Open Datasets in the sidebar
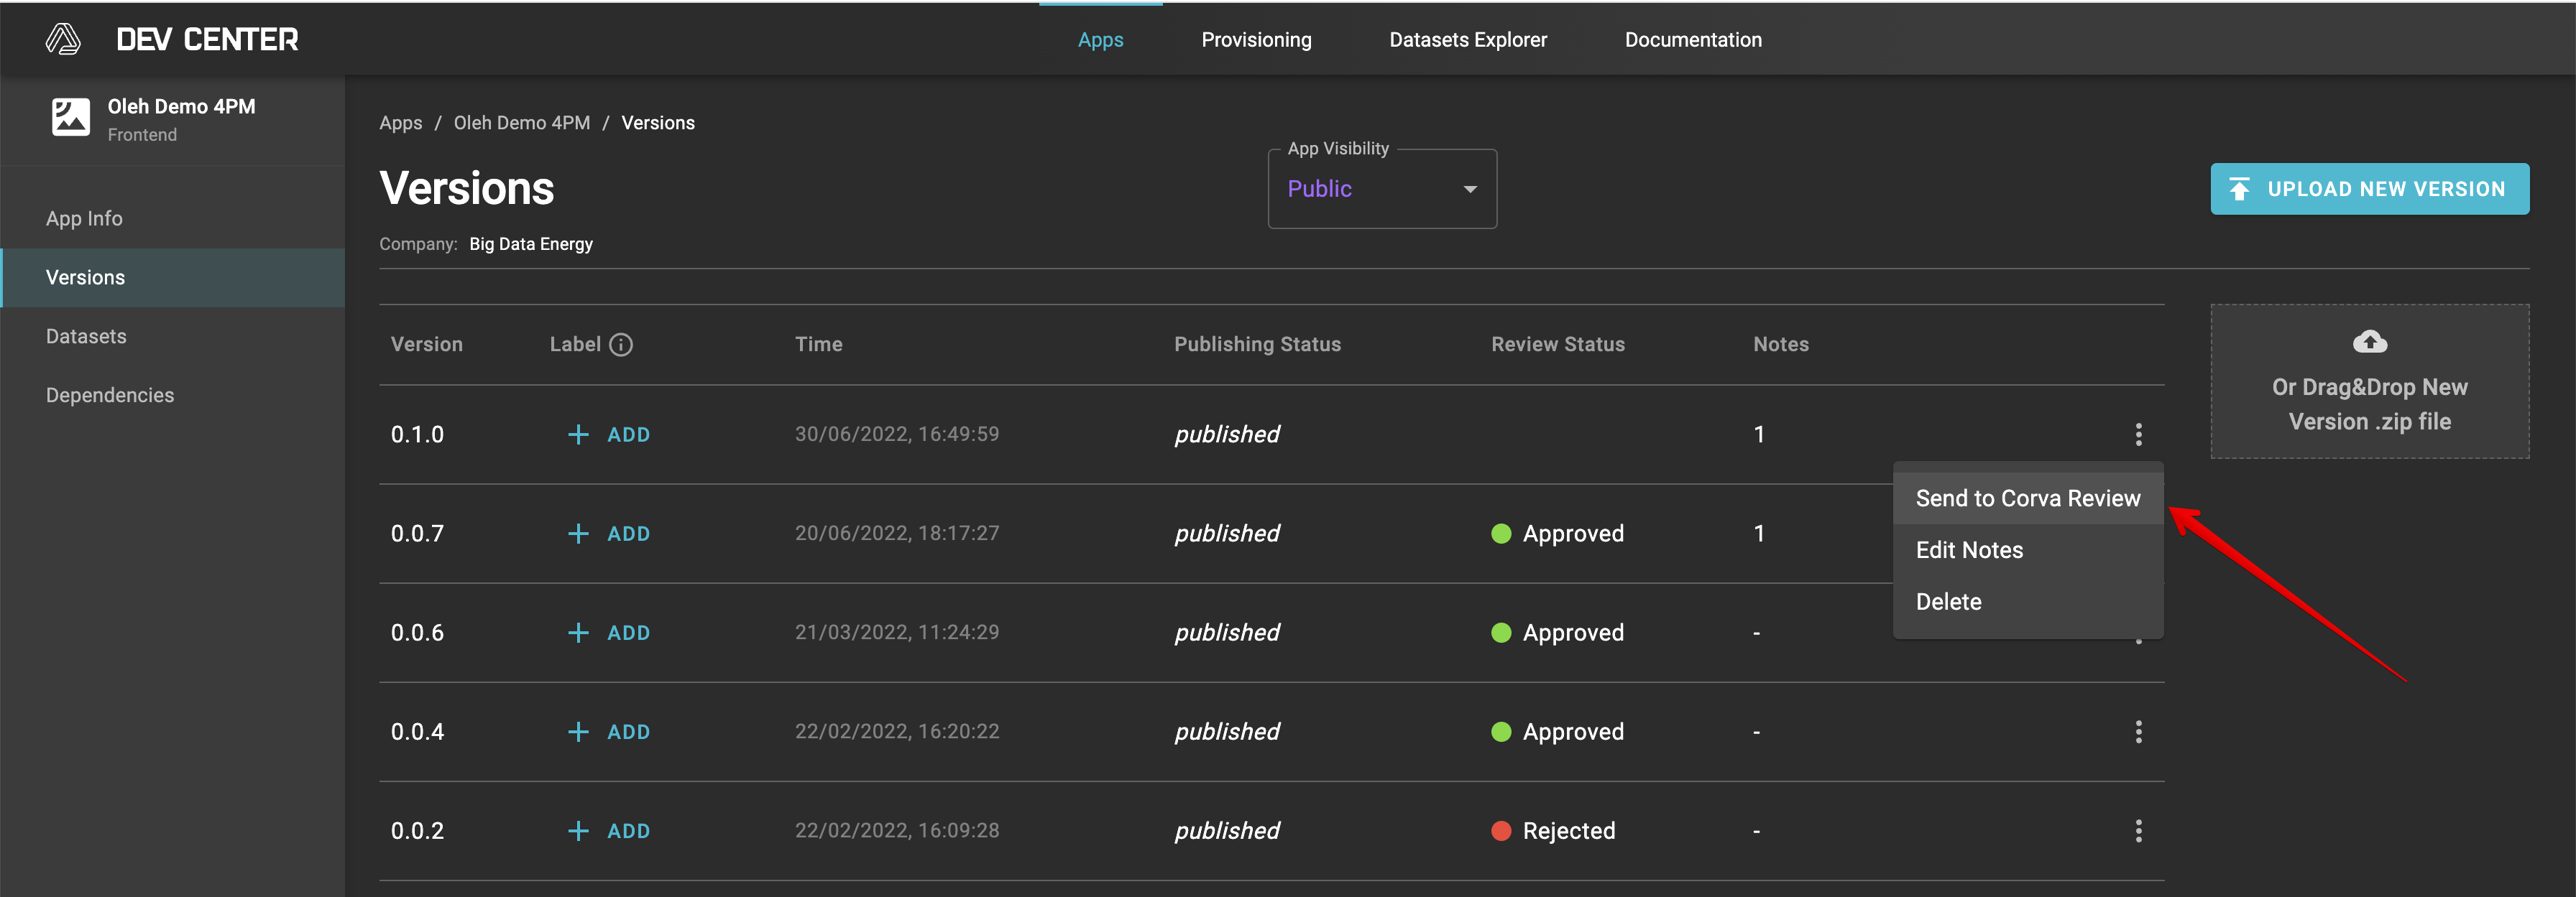Image resolution: width=2576 pixels, height=897 pixels. pyautogui.click(x=173, y=337)
